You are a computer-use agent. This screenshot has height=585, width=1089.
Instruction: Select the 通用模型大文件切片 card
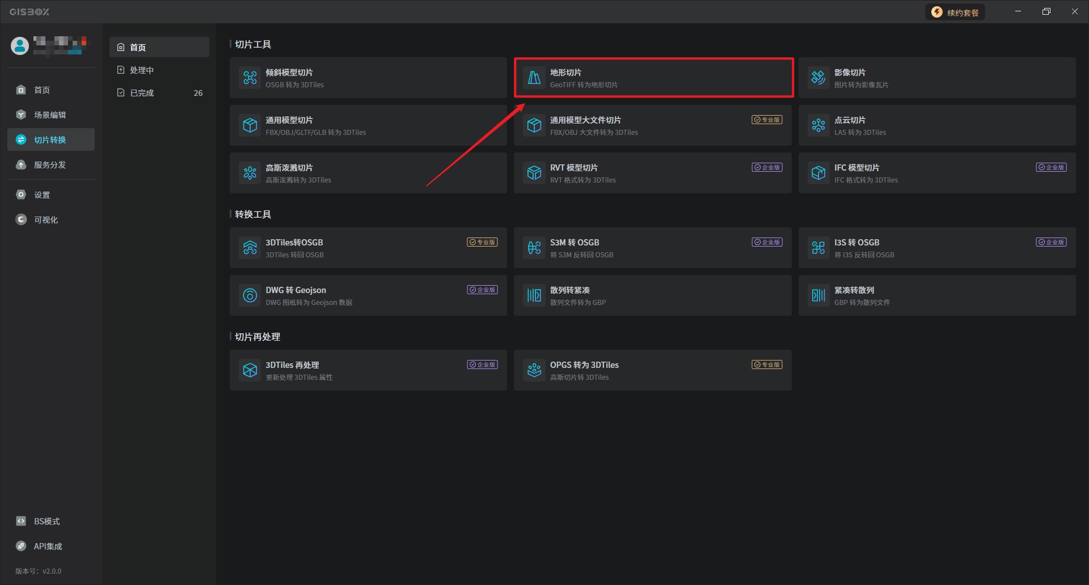(652, 125)
